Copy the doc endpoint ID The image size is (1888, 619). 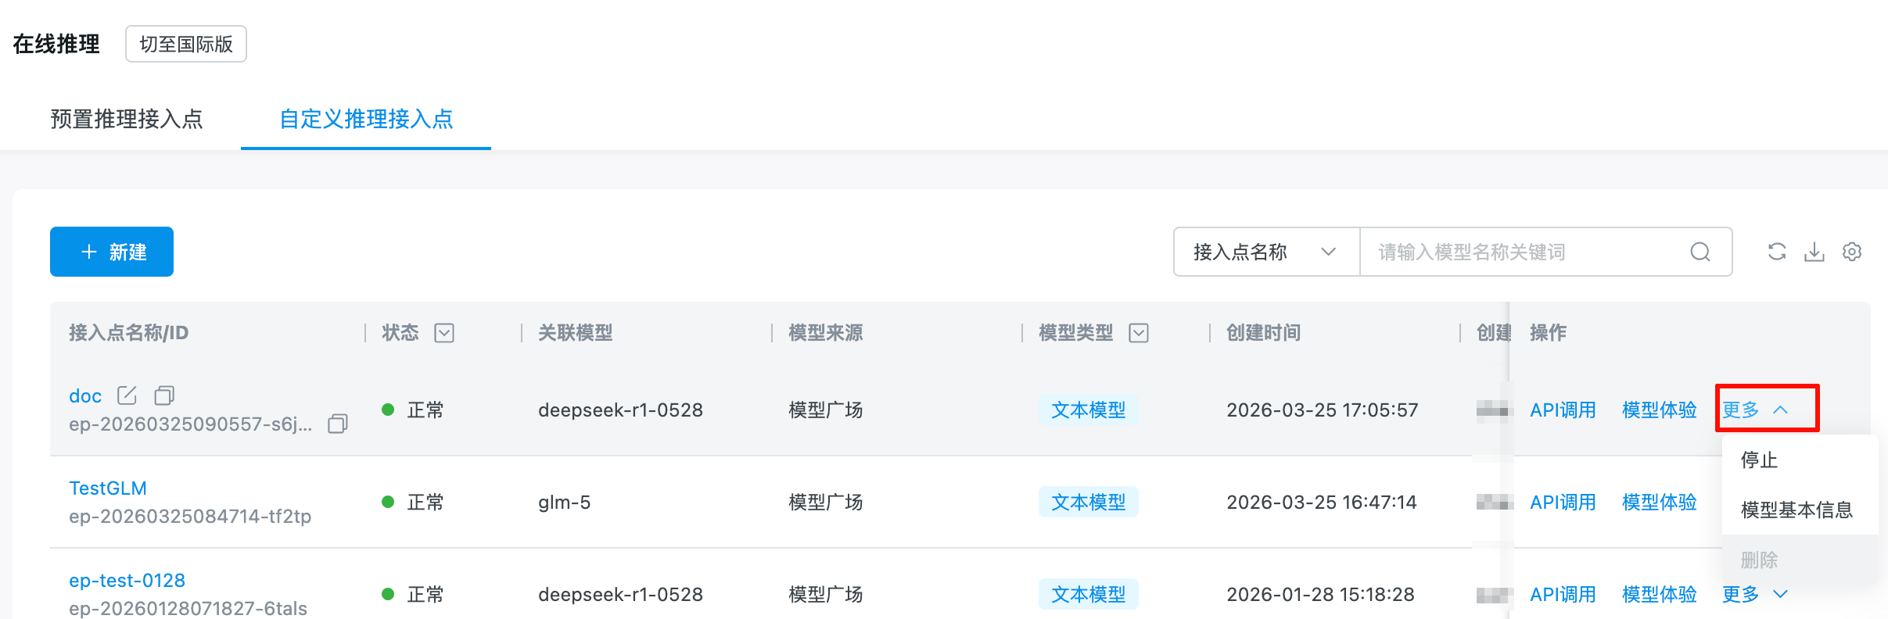[338, 424]
